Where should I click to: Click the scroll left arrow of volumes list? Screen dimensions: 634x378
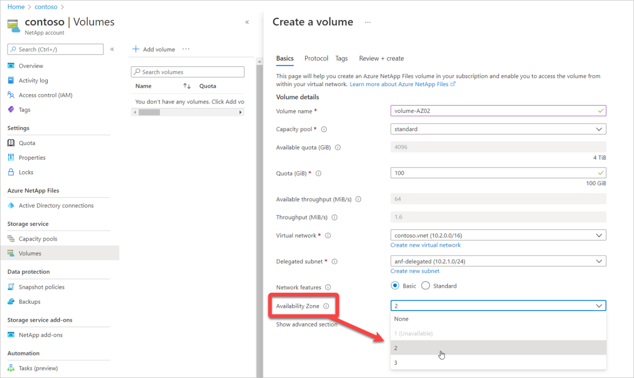[x=134, y=112]
